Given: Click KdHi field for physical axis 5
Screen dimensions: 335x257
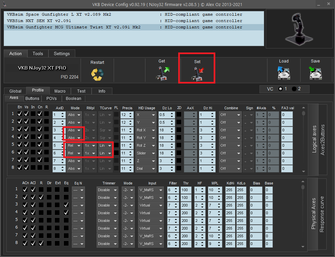Looking at the screenshot, I should point(230,221).
